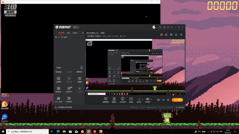The height and width of the screenshot is (134, 239).
Task: Click the taskbar search box
Action: pos(27,131)
